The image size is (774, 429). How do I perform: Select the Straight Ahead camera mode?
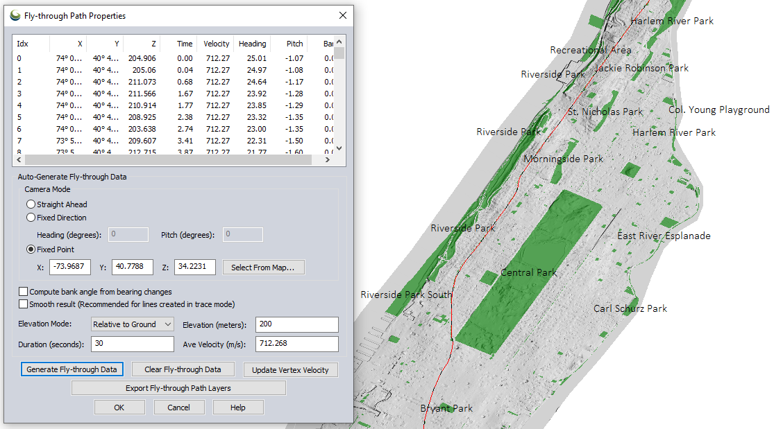point(31,204)
